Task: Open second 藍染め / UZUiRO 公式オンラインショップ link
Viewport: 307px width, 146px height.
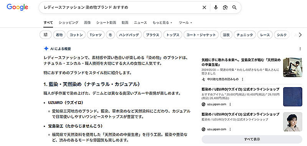Action: 241,114
